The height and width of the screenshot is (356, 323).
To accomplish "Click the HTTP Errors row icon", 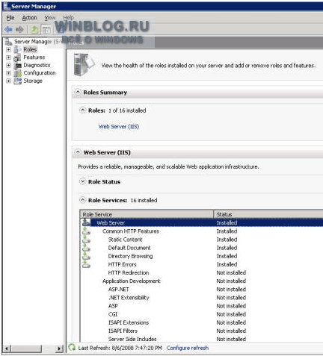I will click(x=86, y=264).
